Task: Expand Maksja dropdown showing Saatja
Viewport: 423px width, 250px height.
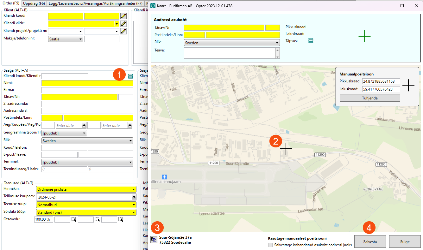Action: 65,39
